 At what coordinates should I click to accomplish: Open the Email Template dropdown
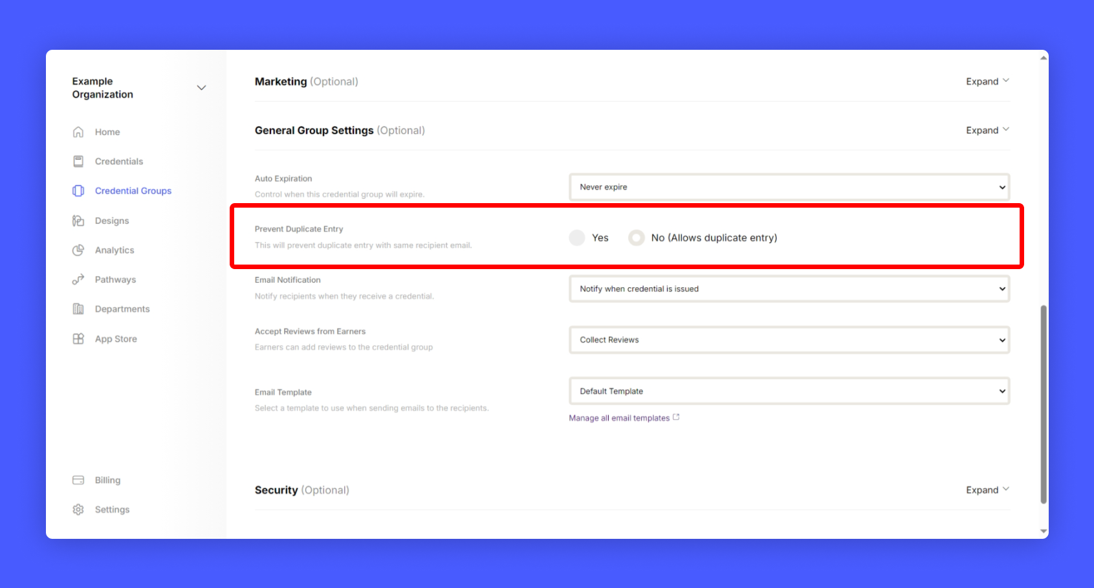coord(789,391)
